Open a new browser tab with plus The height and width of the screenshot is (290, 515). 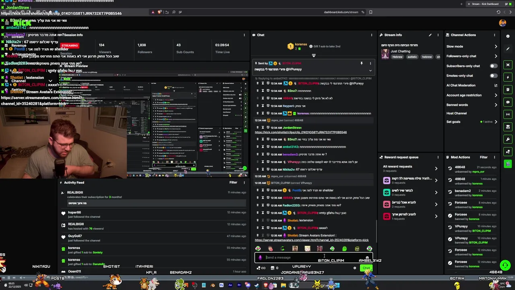point(461,4)
